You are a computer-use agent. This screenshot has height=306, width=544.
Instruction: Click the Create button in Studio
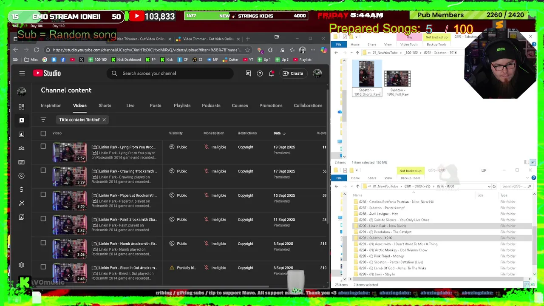[x=293, y=74]
